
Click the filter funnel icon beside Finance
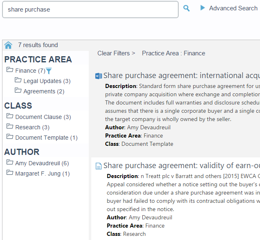(x=49, y=71)
